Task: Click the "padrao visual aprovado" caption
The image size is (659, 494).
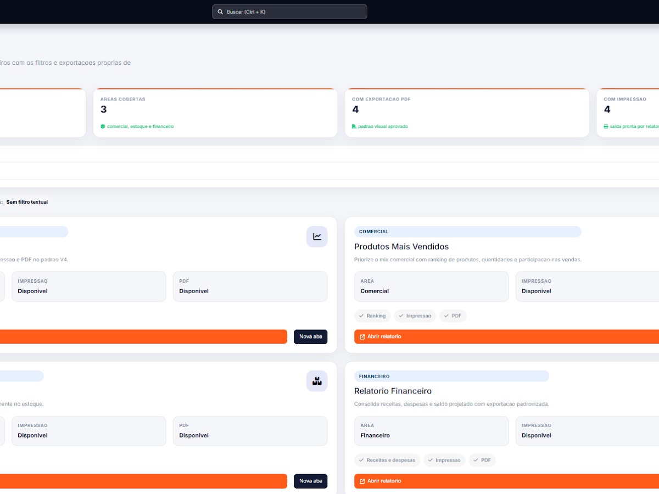Action: tap(383, 126)
